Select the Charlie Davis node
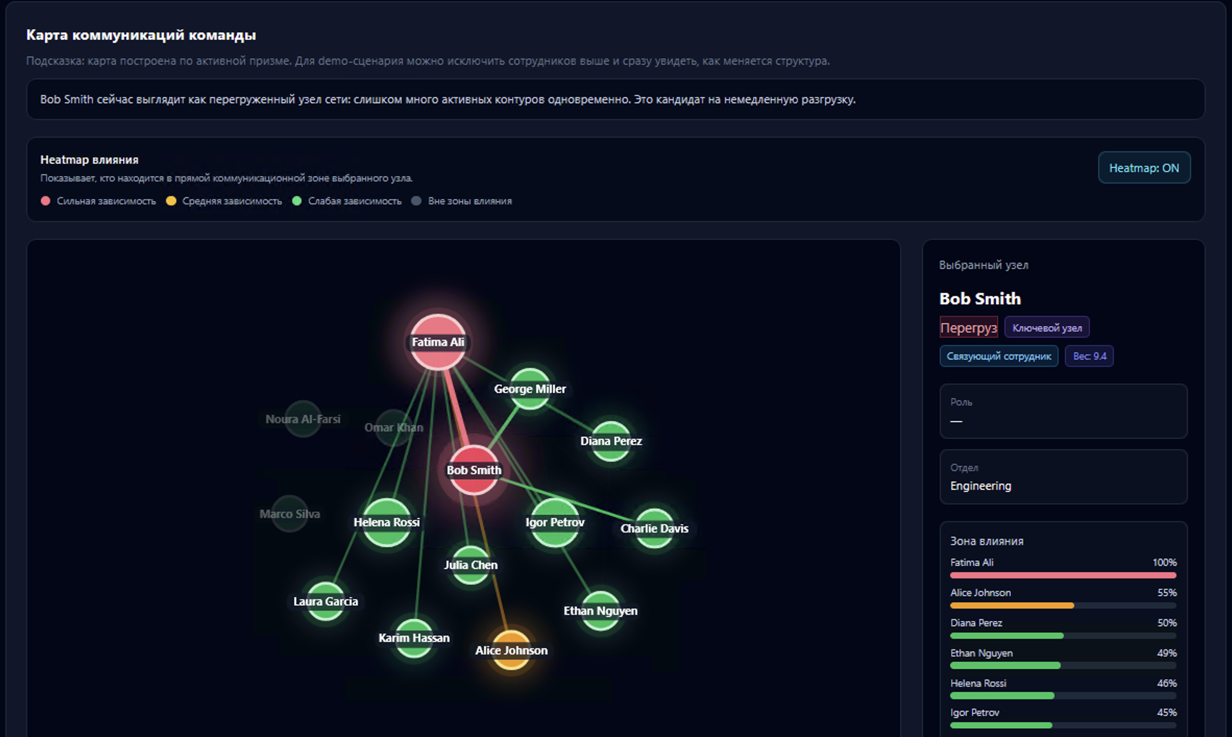This screenshot has height=737, width=1232. [654, 529]
